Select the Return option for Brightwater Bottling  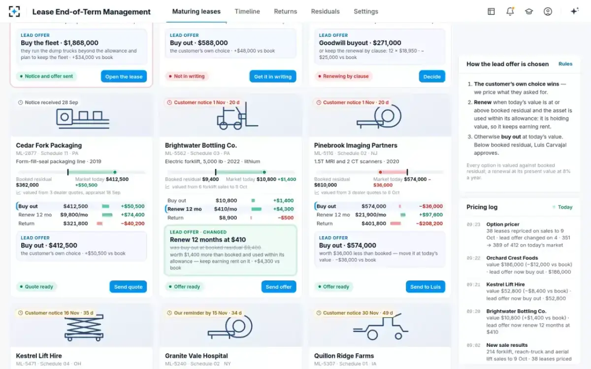(230, 217)
